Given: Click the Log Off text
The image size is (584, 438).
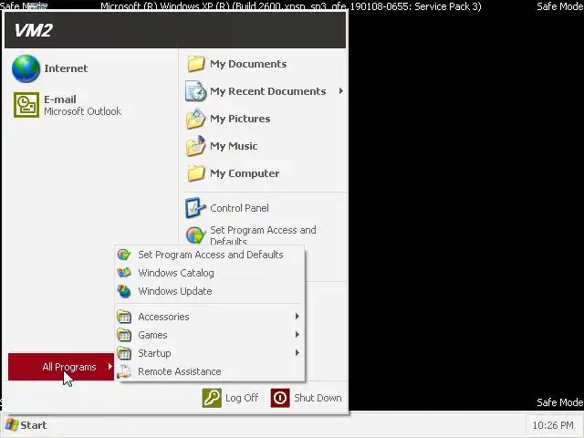Looking at the screenshot, I should (242, 398).
